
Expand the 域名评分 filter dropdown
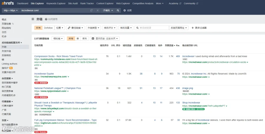click(x=110, y=28)
